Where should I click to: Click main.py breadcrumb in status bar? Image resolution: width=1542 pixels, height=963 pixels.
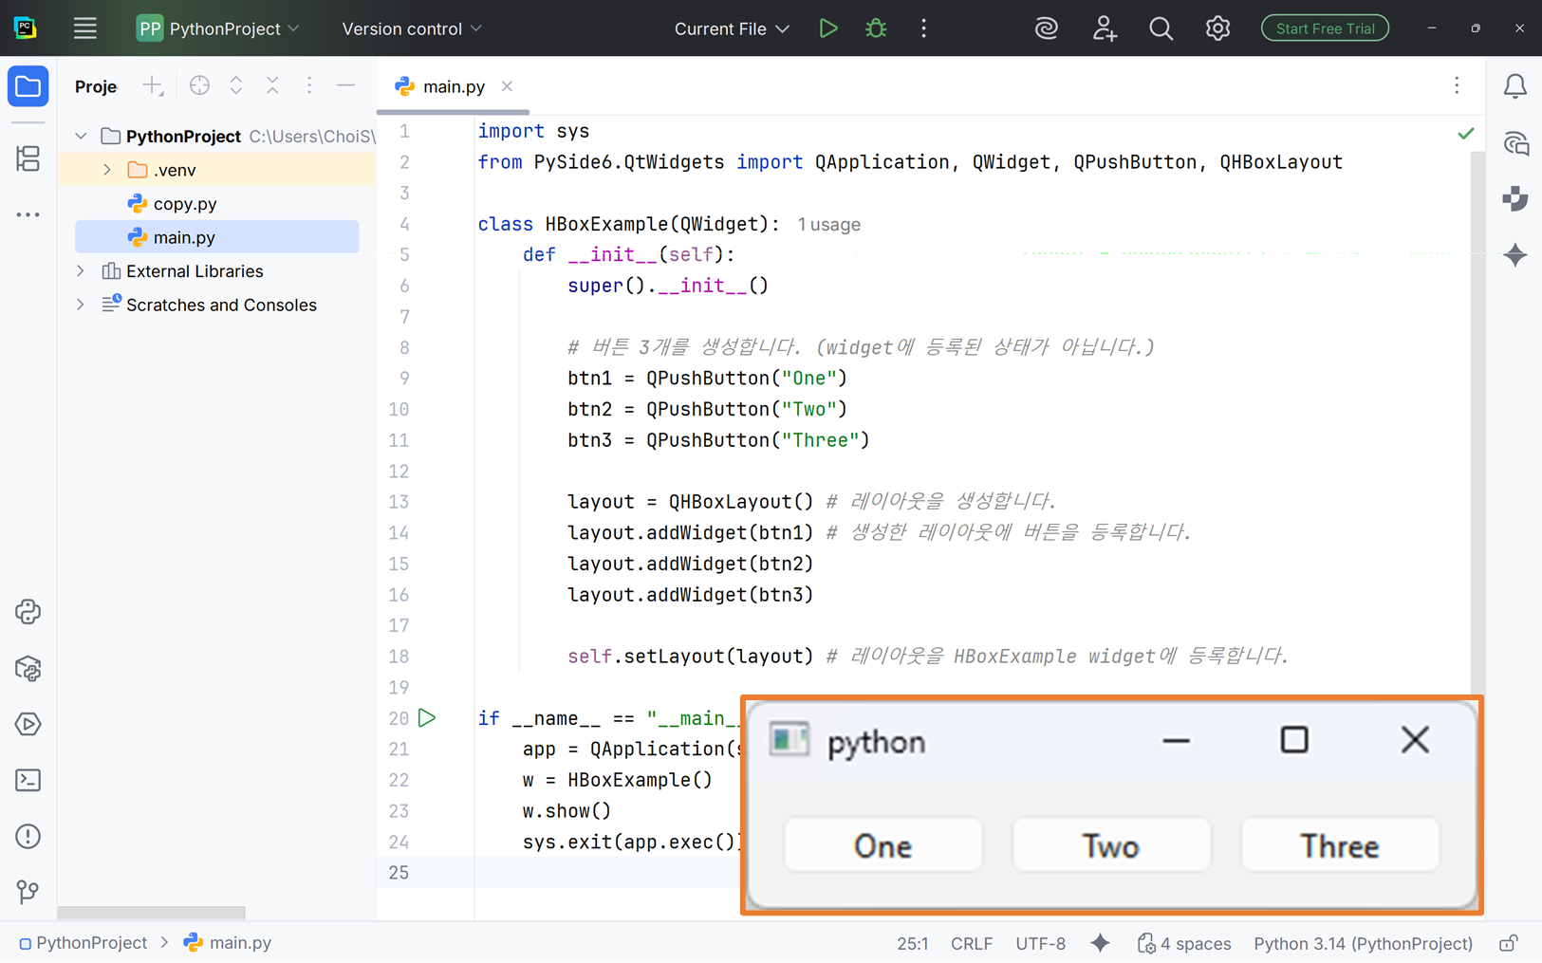(228, 943)
